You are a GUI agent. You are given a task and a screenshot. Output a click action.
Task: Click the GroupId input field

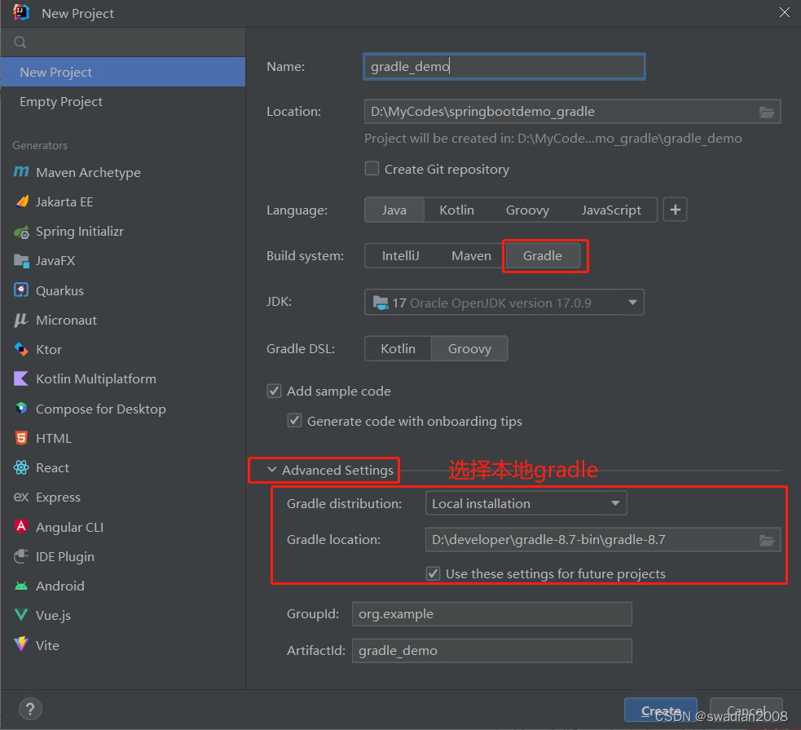click(x=491, y=613)
